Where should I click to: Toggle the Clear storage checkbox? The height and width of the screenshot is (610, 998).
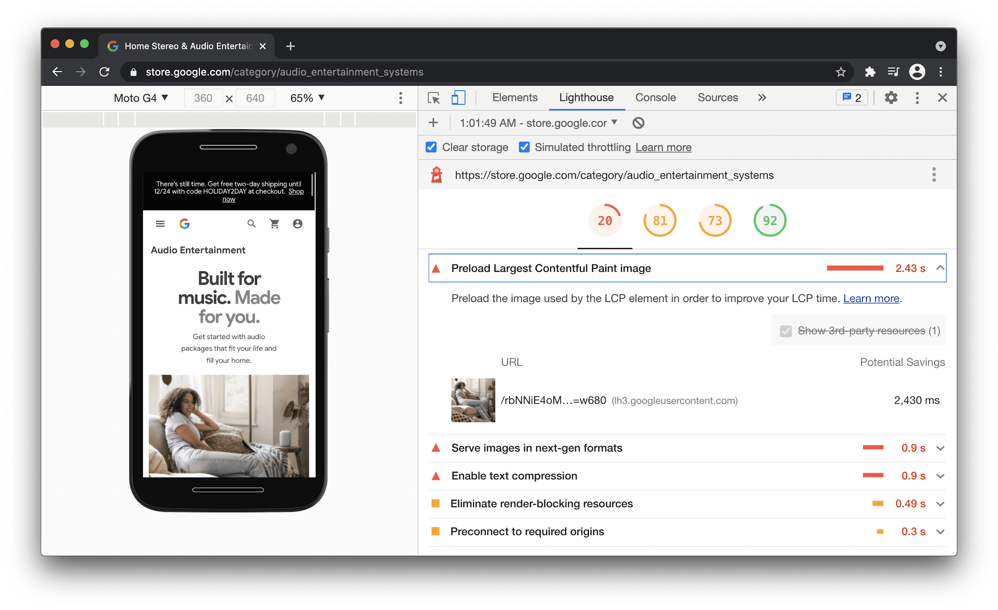432,148
